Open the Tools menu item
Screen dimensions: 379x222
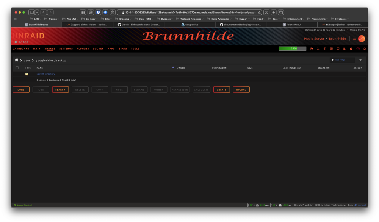[135, 48]
